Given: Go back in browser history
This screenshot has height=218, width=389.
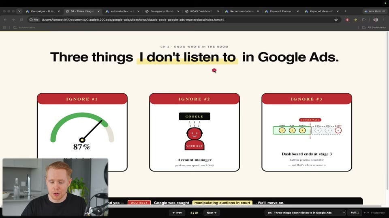Looking at the screenshot, I should 5,20.
